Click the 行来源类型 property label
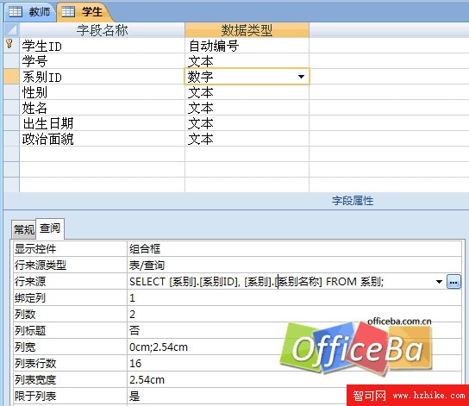 coord(41,265)
